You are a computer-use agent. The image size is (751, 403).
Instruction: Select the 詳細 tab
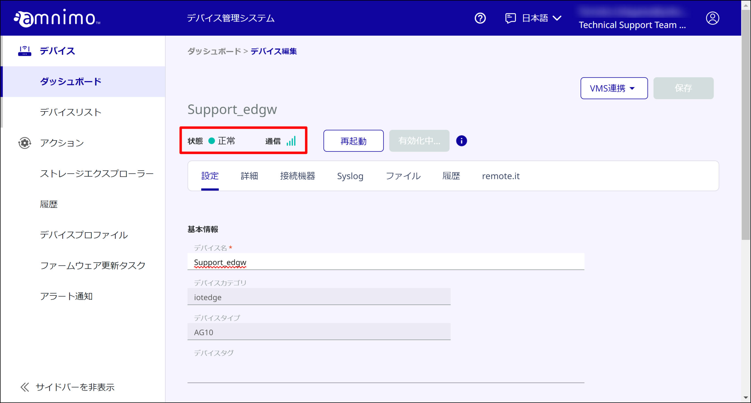(x=249, y=176)
